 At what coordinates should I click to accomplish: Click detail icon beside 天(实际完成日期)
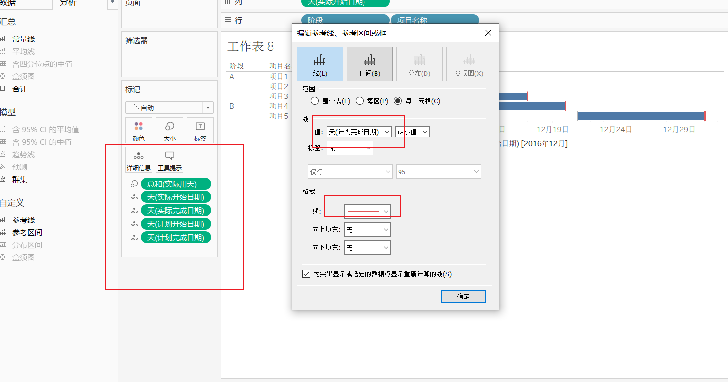(x=134, y=210)
